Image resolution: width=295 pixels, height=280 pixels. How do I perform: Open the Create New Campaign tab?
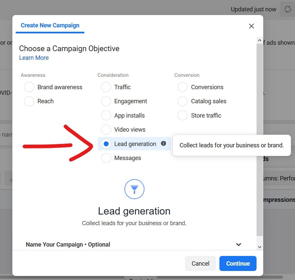[50, 25]
